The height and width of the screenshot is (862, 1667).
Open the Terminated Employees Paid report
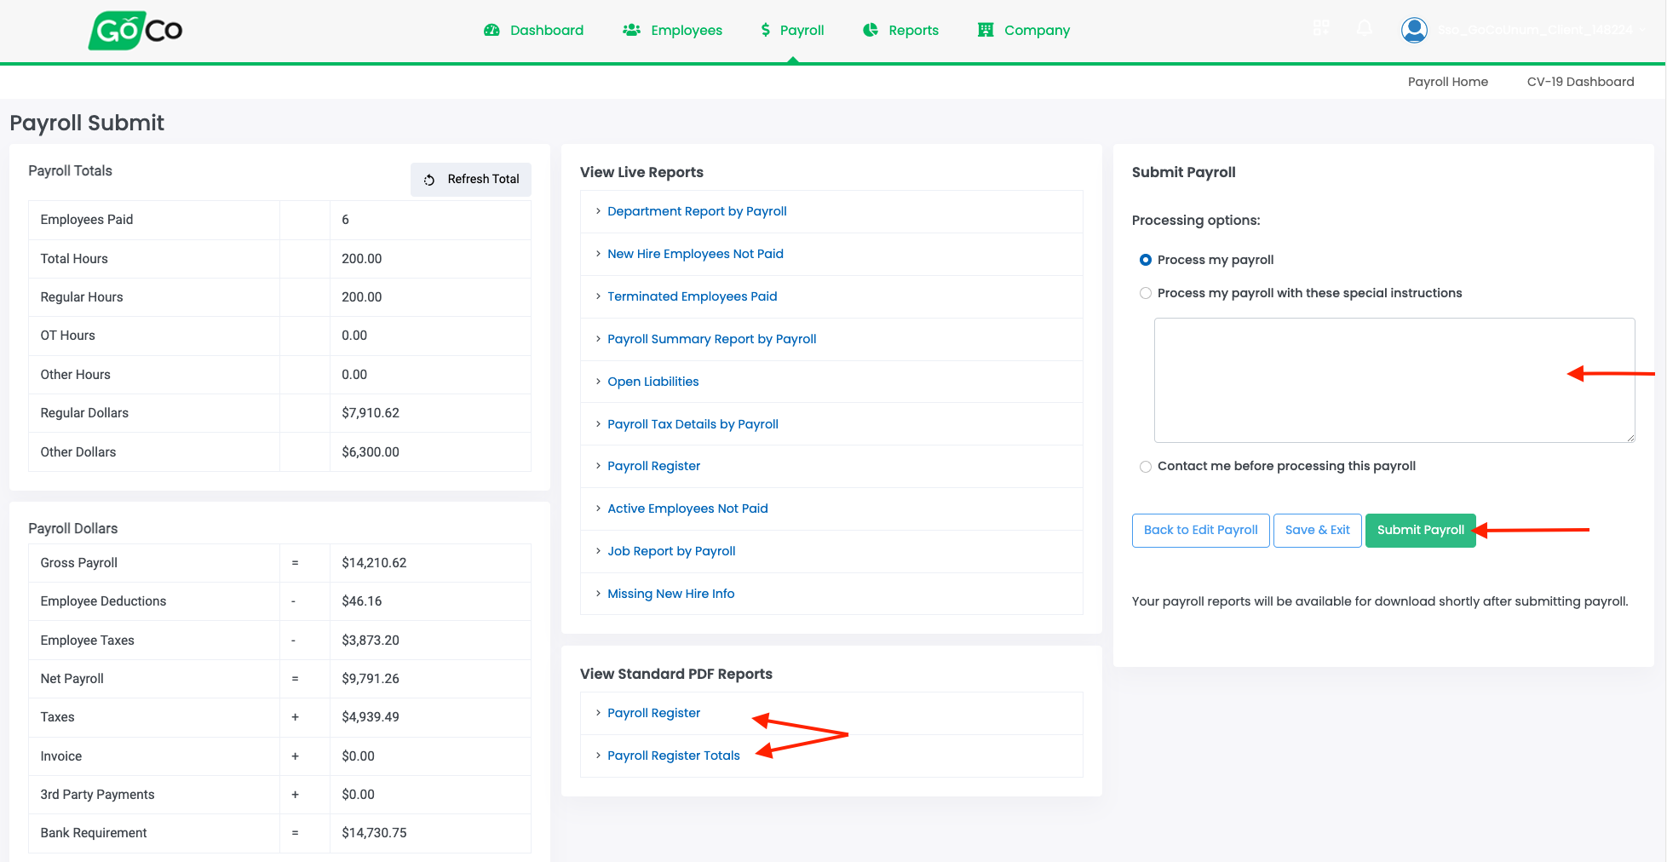click(x=692, y=296)
